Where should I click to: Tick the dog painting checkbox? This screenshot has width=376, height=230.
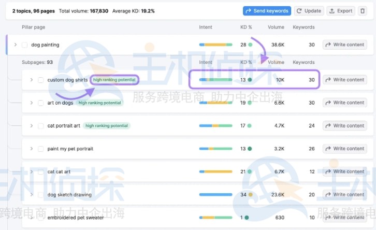(24, 45)
